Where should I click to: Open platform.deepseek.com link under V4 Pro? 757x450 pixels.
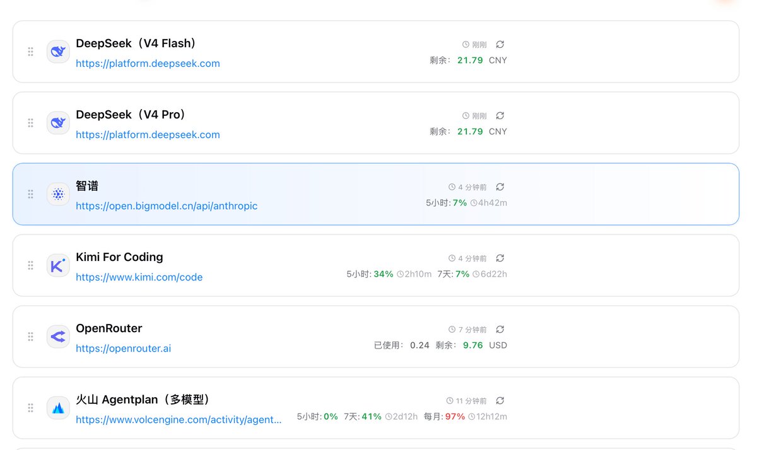click(x=148, y=135)
